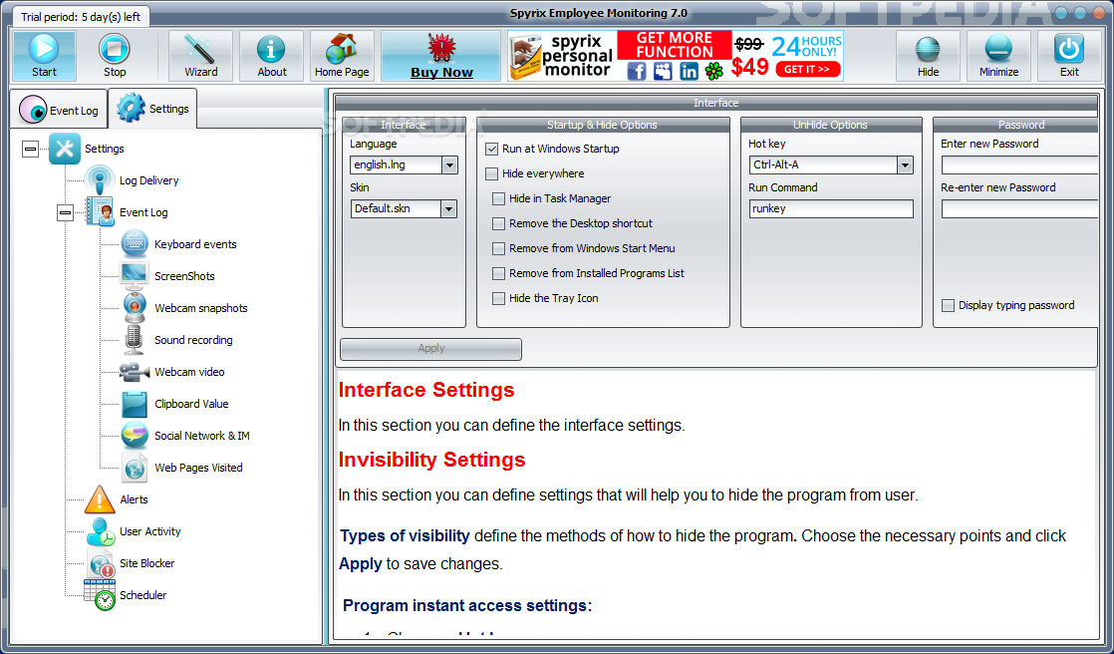Click LinkedIn icon in ad banner
This screenshot has height=654, width=1114.
tap(689, 71)
